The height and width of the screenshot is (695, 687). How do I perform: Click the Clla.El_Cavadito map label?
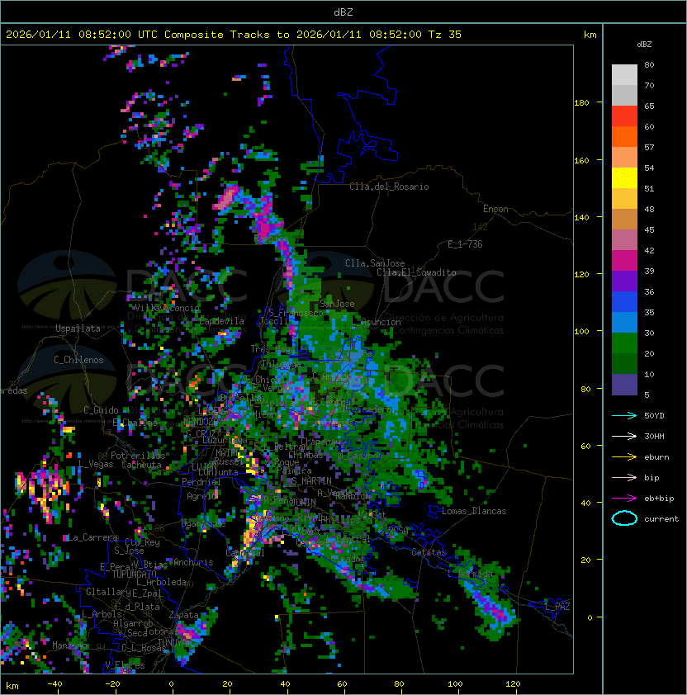coord(416,272)
